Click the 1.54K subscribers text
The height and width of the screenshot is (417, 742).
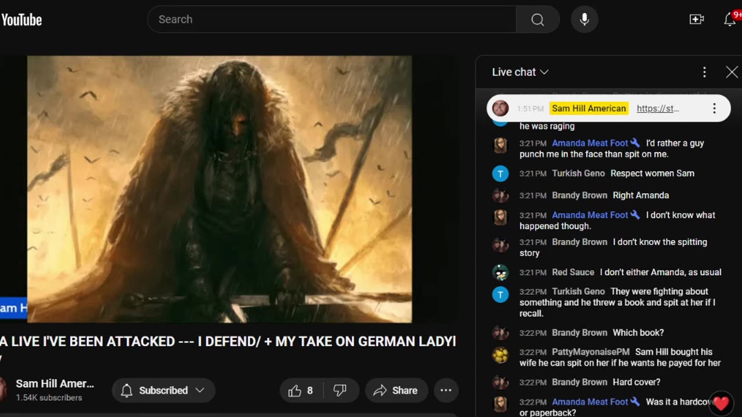(49, 398)
